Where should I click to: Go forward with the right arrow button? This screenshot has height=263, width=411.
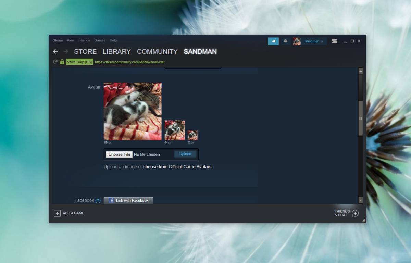66,52
